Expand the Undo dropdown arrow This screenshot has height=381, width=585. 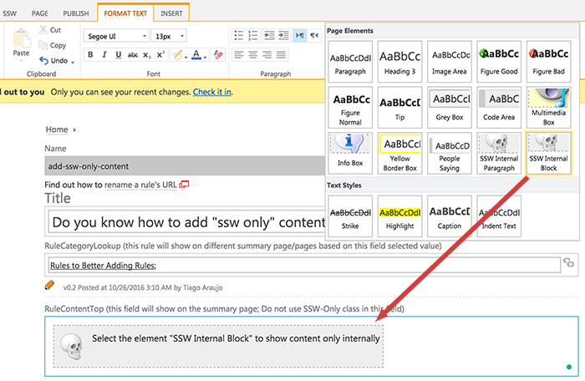click(72, 61)
